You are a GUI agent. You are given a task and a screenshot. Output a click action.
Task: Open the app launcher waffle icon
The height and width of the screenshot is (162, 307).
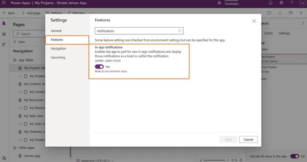4,3
